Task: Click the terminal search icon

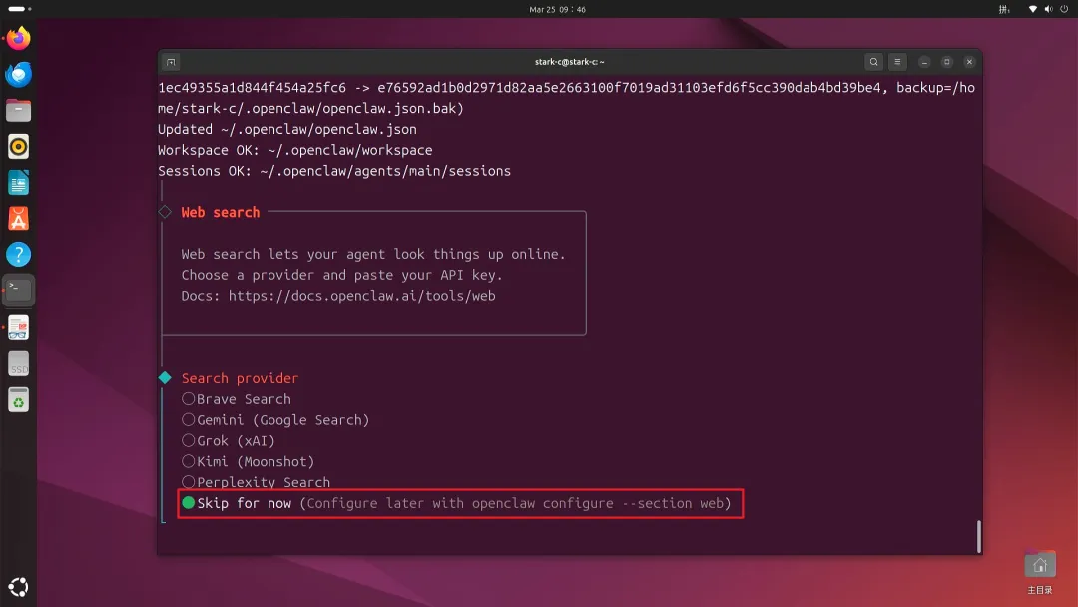Action: 873,62
